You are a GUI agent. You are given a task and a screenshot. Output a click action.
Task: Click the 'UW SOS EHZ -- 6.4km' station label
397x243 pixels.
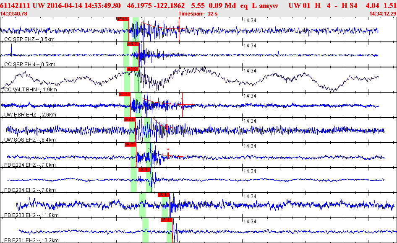click(30, 140)
